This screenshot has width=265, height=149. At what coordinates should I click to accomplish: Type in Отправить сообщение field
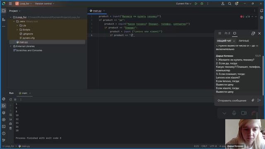232,101
